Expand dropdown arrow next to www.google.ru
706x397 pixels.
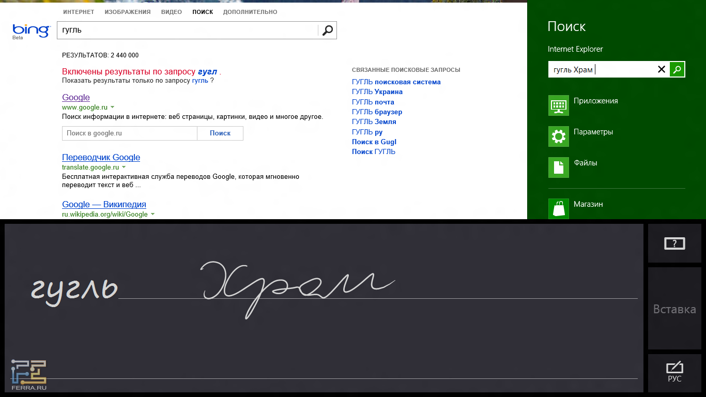point(113,108)
